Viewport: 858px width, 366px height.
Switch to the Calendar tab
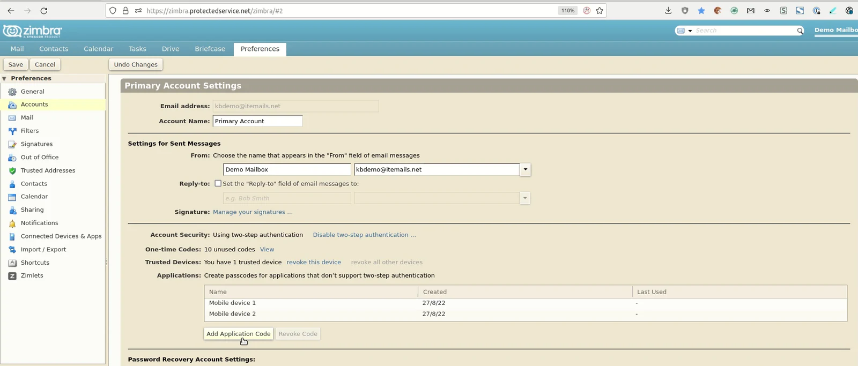coord(99,49)
